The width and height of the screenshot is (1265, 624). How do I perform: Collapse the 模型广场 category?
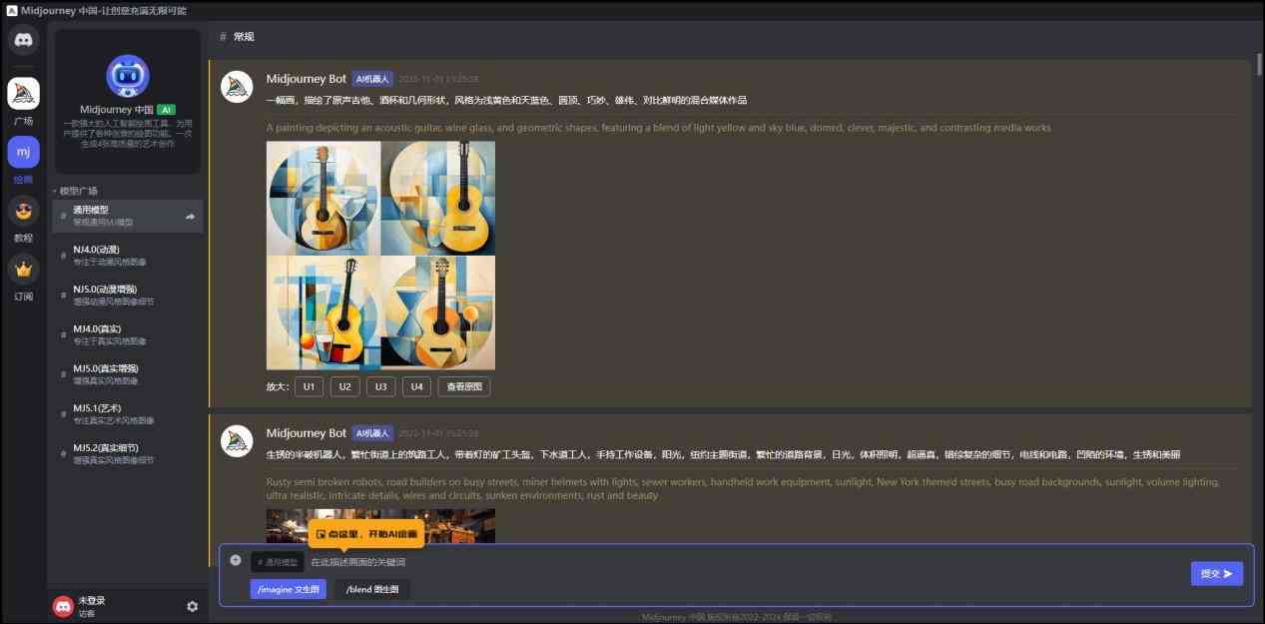click(x=76, y=191)
